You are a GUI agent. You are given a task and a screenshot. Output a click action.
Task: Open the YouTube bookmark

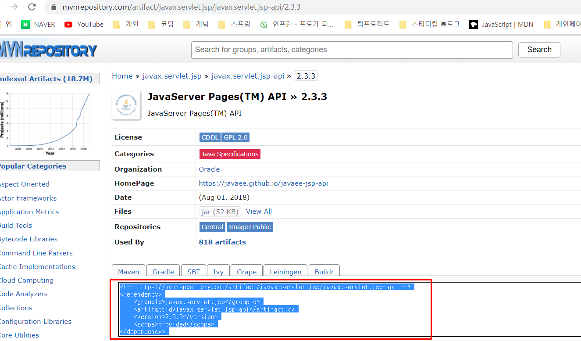tap(84, 25)
